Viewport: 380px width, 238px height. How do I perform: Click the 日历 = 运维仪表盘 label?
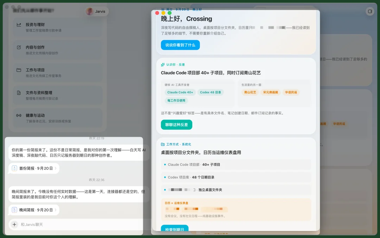pyautogui.click(x=176, y=203)
